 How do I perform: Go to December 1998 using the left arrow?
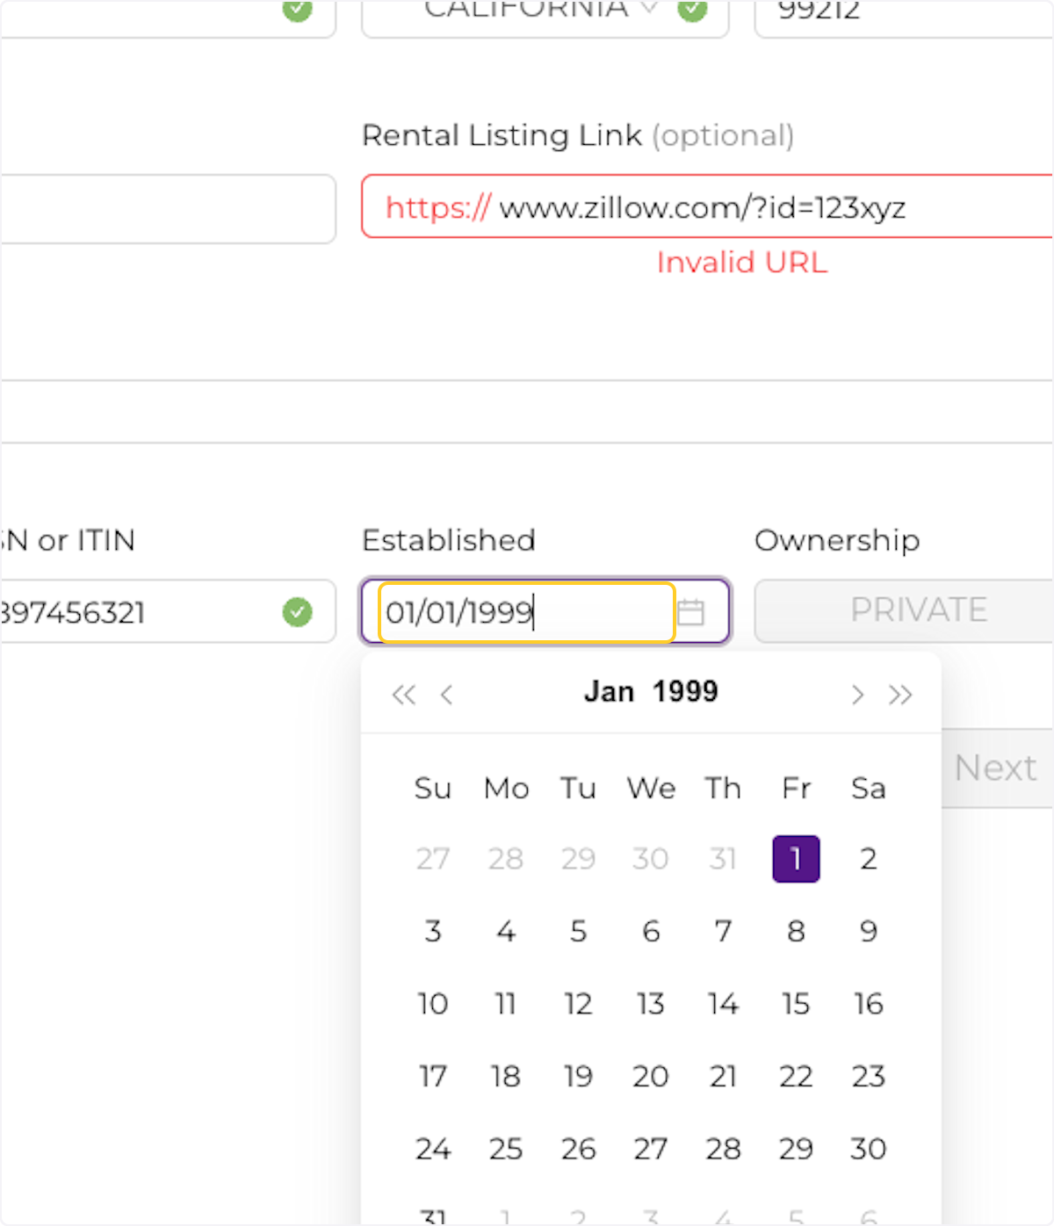447,695
